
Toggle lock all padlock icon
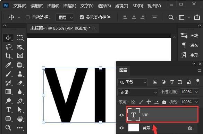coord(164,102)
